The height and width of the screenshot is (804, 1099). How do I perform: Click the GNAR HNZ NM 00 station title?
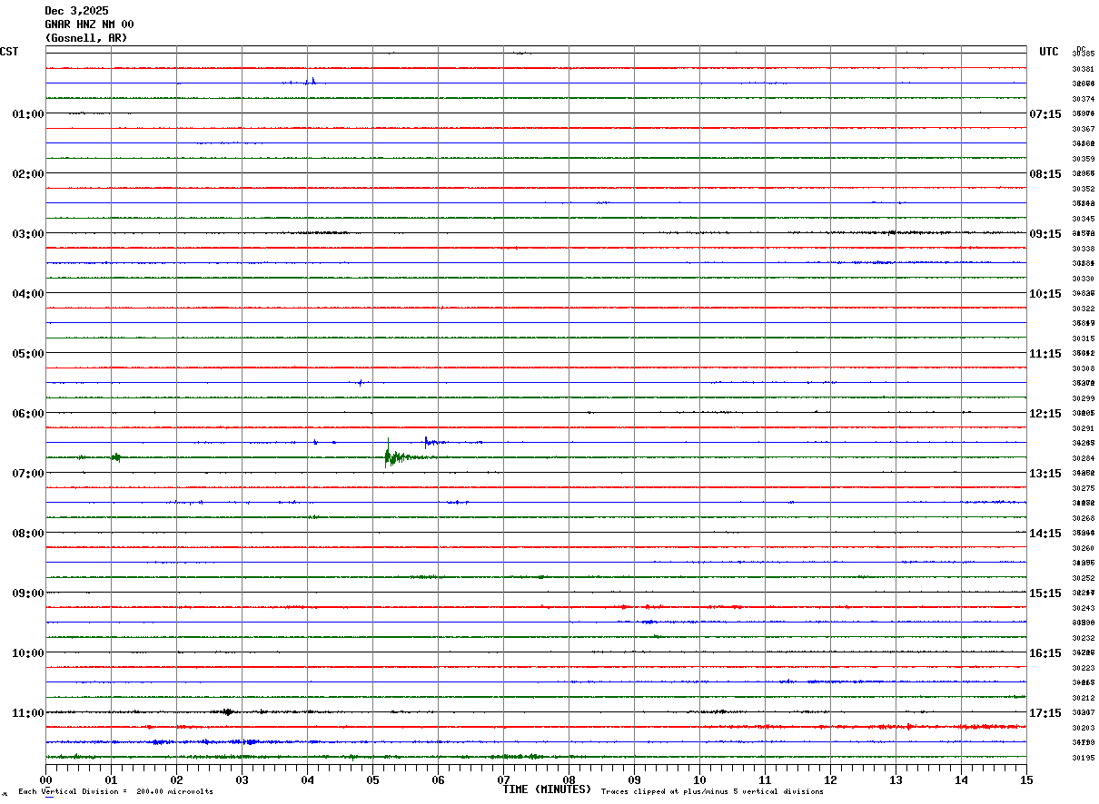point(89,25)
